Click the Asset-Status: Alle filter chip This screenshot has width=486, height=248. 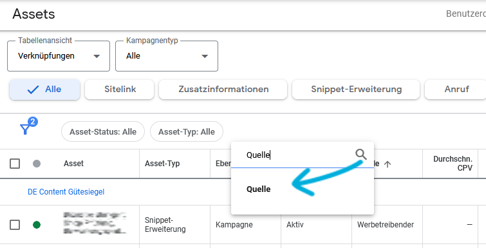tap(103, 132)
